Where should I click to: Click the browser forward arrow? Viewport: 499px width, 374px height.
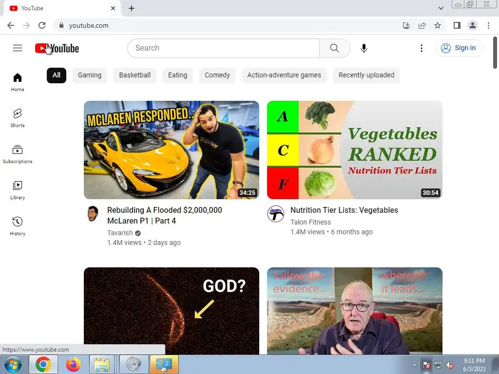pyautogui.click(x=26, y=25)
